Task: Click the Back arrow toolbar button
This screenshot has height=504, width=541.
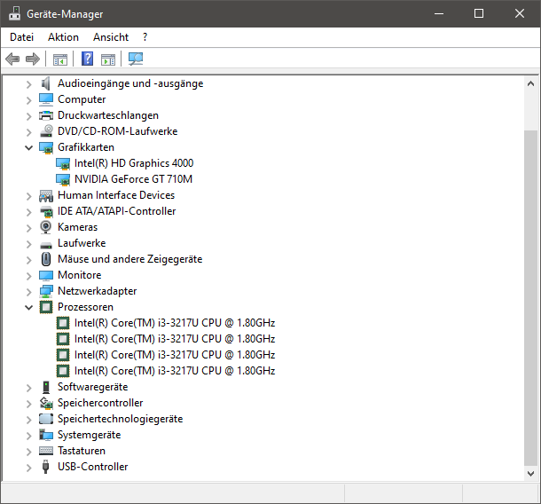Action: [12, 59]
